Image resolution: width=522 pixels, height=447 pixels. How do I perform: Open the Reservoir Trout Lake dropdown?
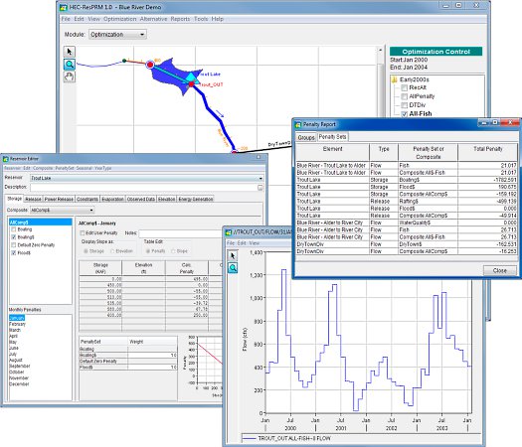pyautogui.click(x=147, y=178)
